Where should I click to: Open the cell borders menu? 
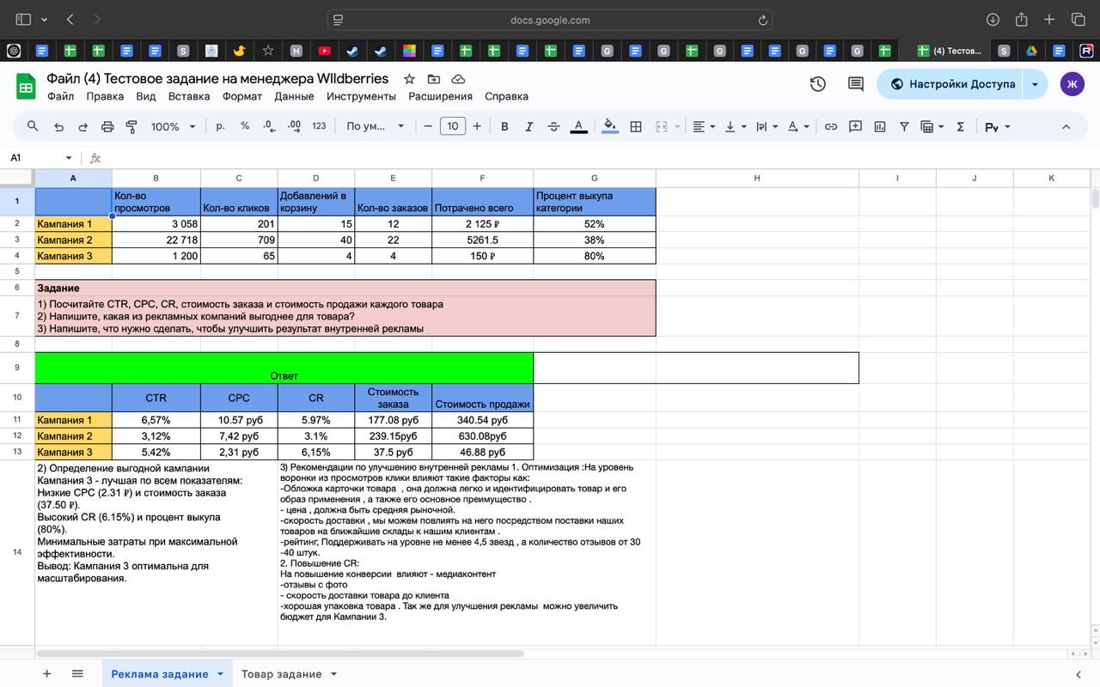[x=636, y=126]
